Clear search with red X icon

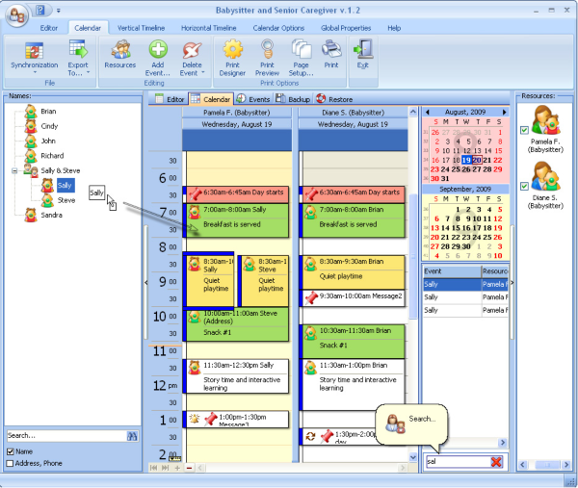(496, 462)
